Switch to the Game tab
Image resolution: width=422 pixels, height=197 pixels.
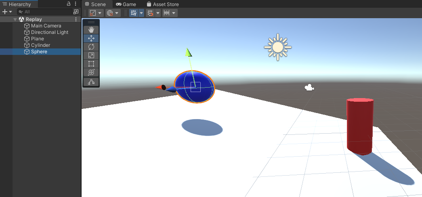point(126,4)
